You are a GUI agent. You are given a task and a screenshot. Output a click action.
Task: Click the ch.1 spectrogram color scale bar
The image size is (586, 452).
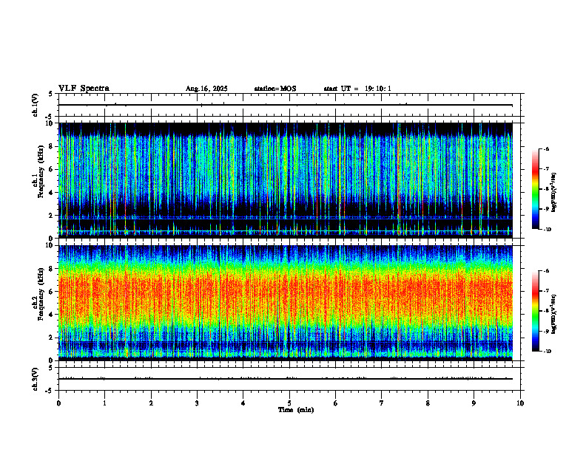click(535, 189)
